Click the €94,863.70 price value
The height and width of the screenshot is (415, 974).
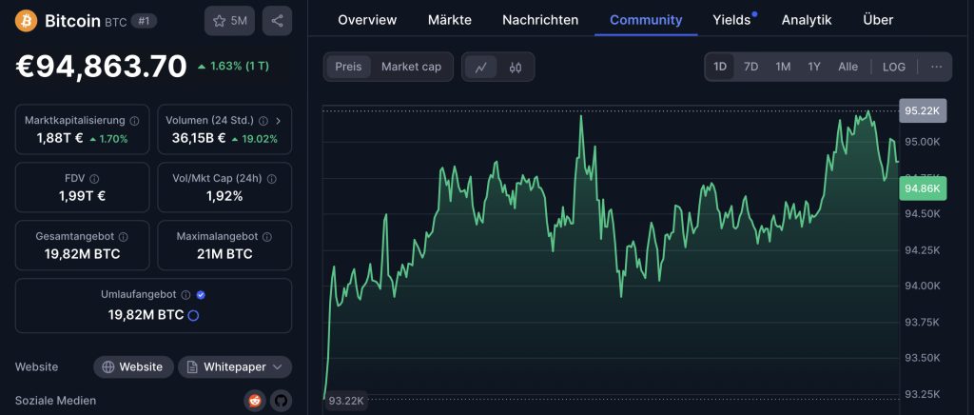click(101, 67)
